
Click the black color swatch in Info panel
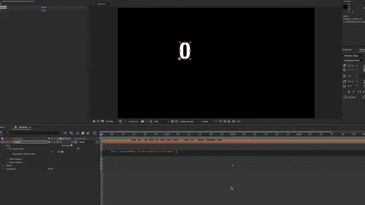(x=345, y=7)
